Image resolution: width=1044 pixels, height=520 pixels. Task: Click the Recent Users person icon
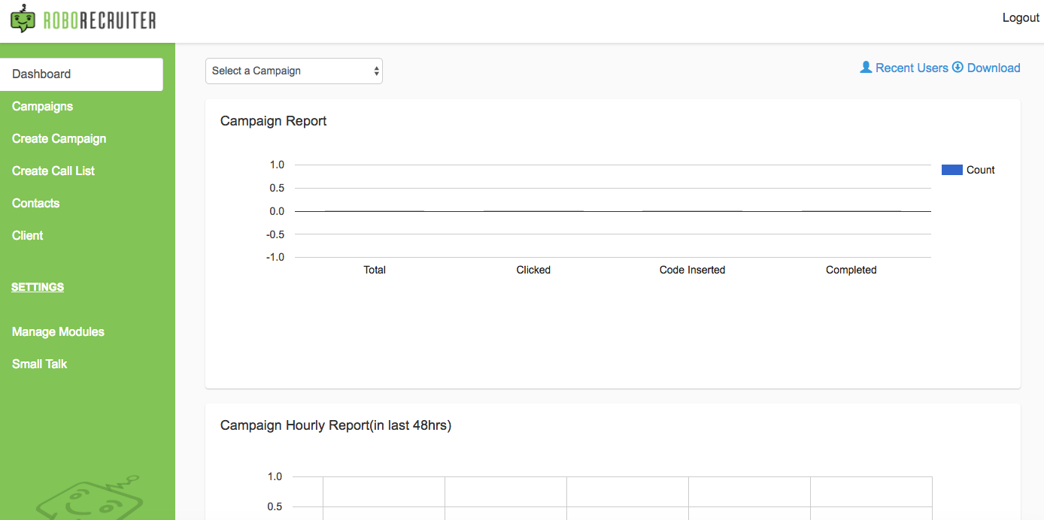[x=866, y=68]
